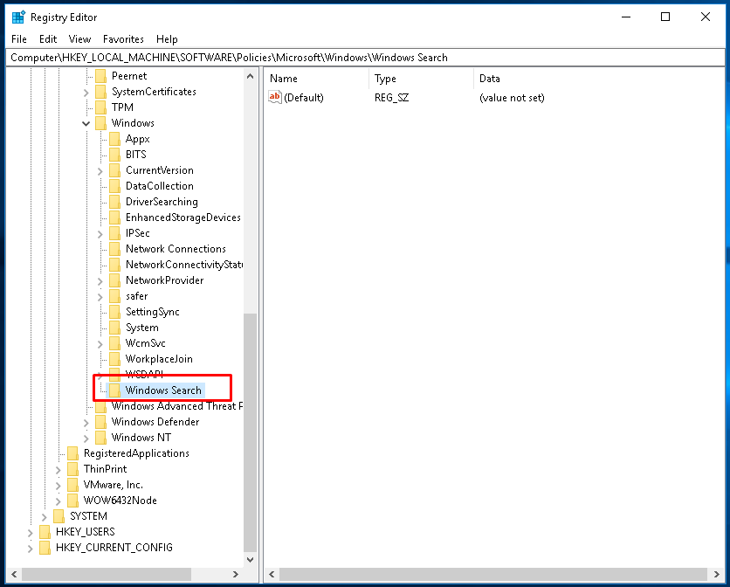Click the REG_SZ type cell
The height and width of the screenshot is (587, 730).
(x=391, y=98)
